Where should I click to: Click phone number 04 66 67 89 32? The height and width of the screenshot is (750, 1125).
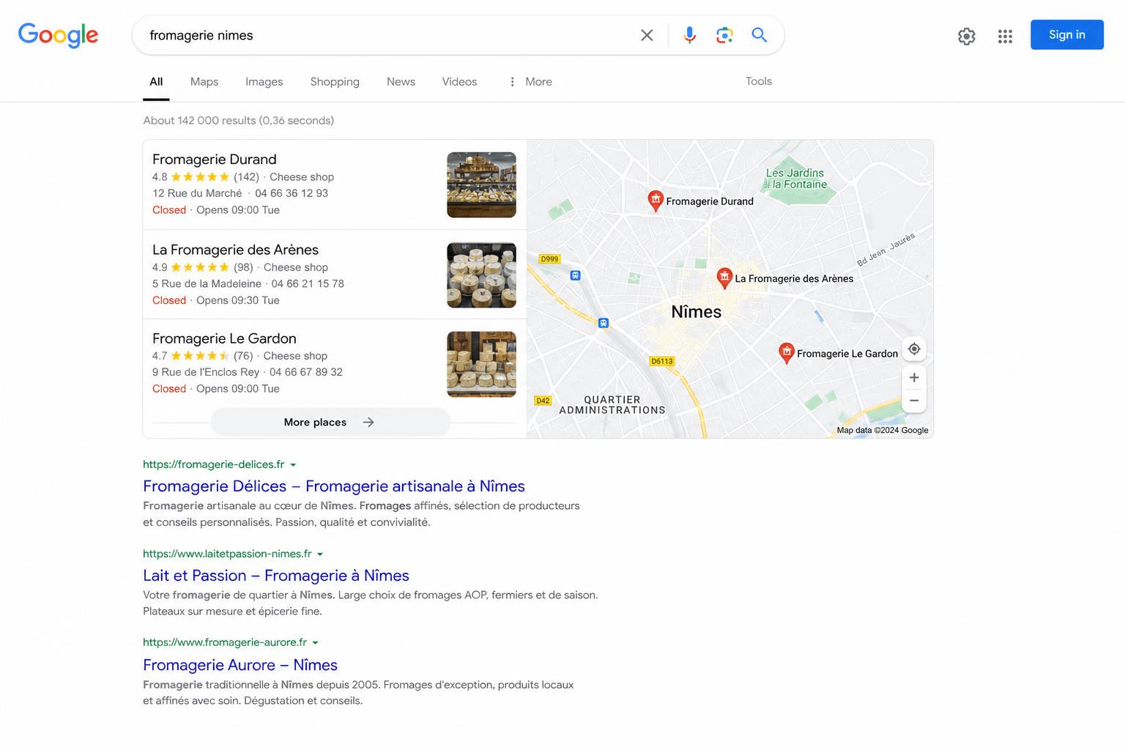coord(306,372)
